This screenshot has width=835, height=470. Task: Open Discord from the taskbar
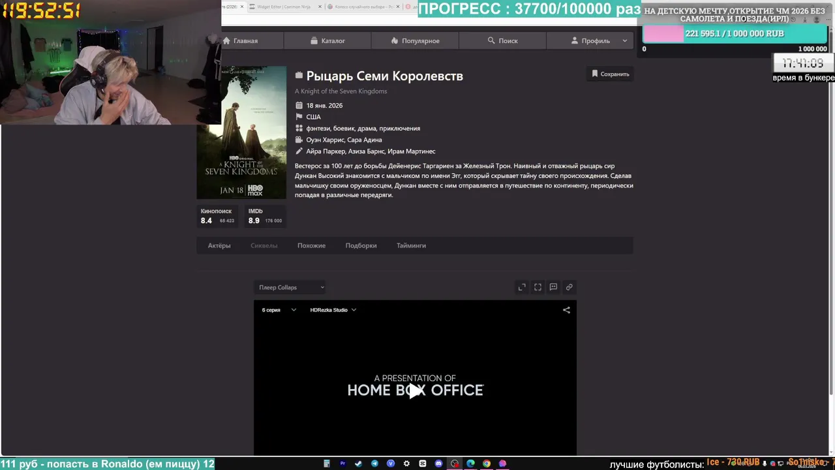[438, 463]
